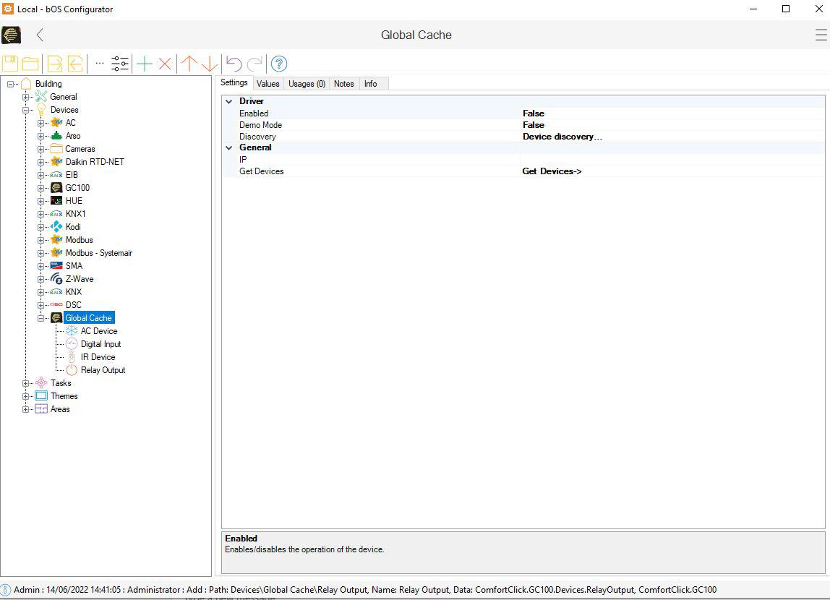Click the HUE icon in device tree
Image resolution: width=830 pixels, height=600 pixels.
click(56, 200)
